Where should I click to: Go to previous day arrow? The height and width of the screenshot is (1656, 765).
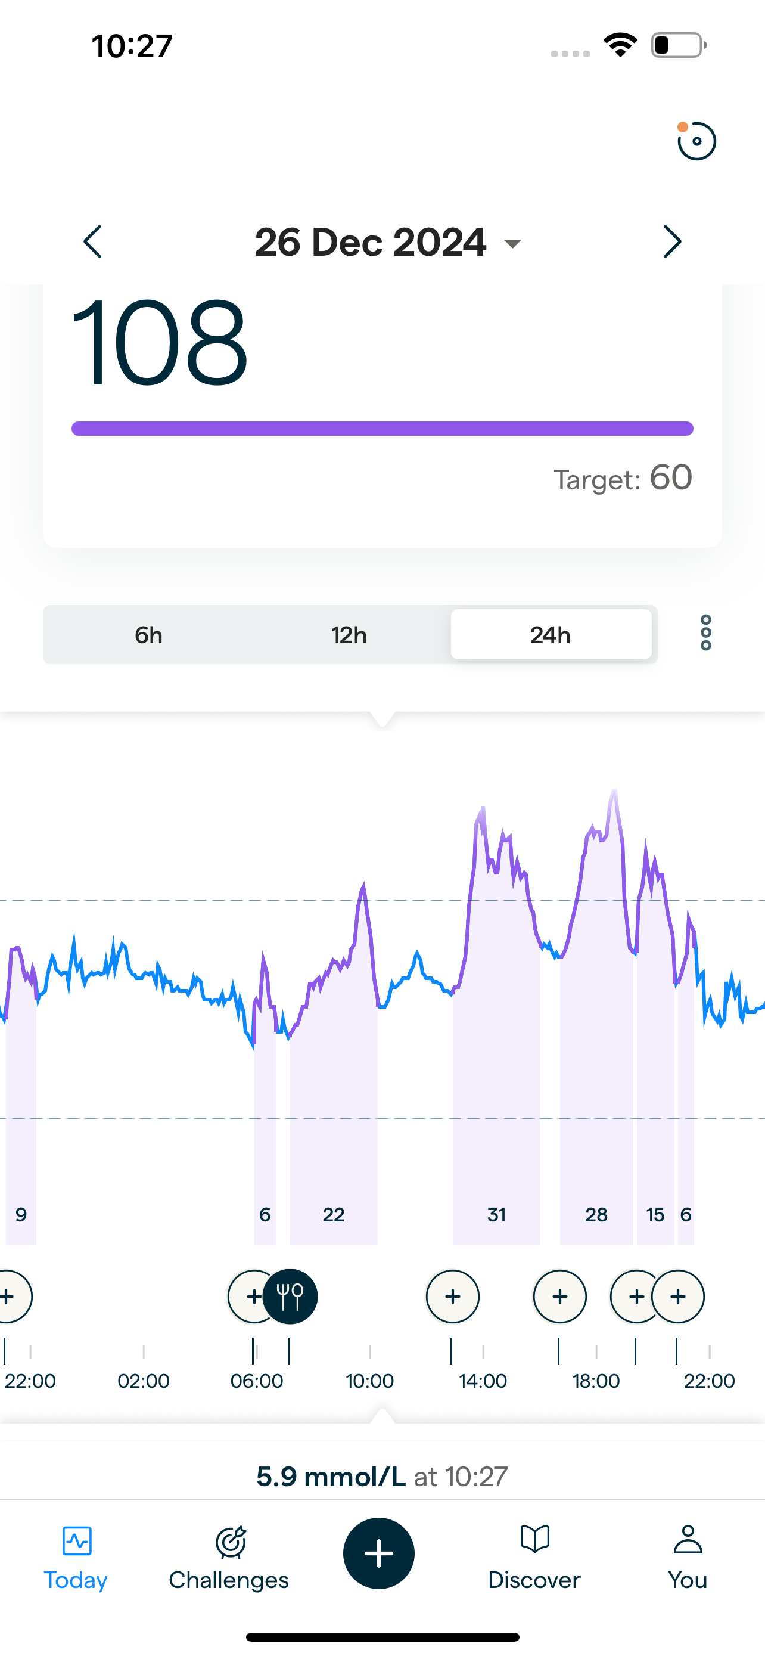pyautogui.click(x=93, y=241)
